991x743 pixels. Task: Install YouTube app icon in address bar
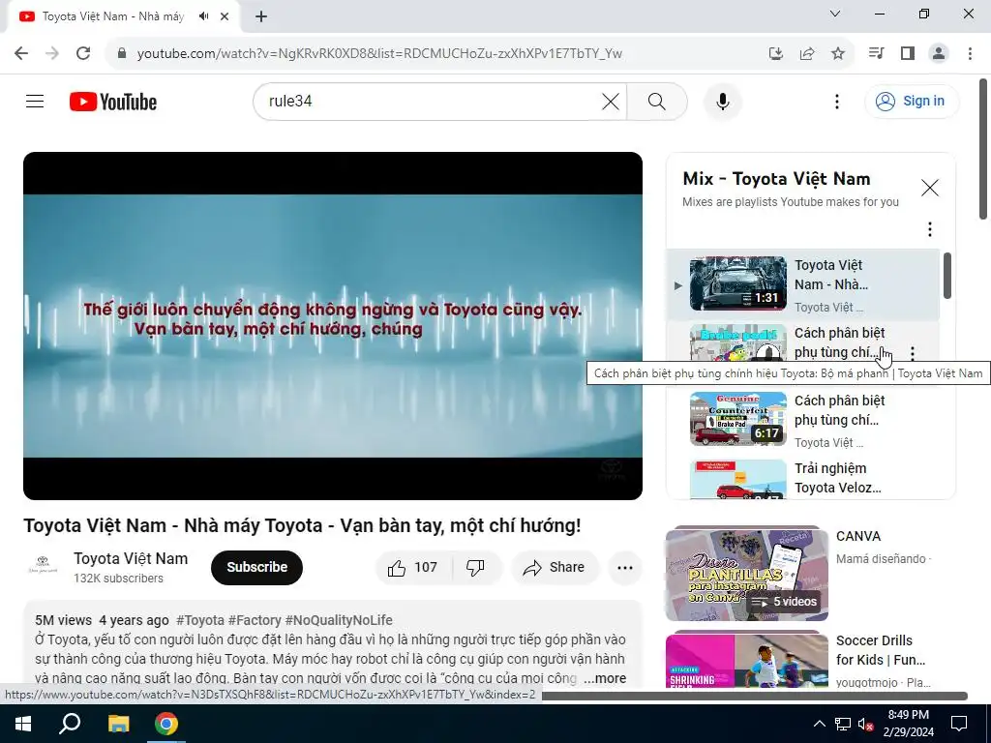775,53
